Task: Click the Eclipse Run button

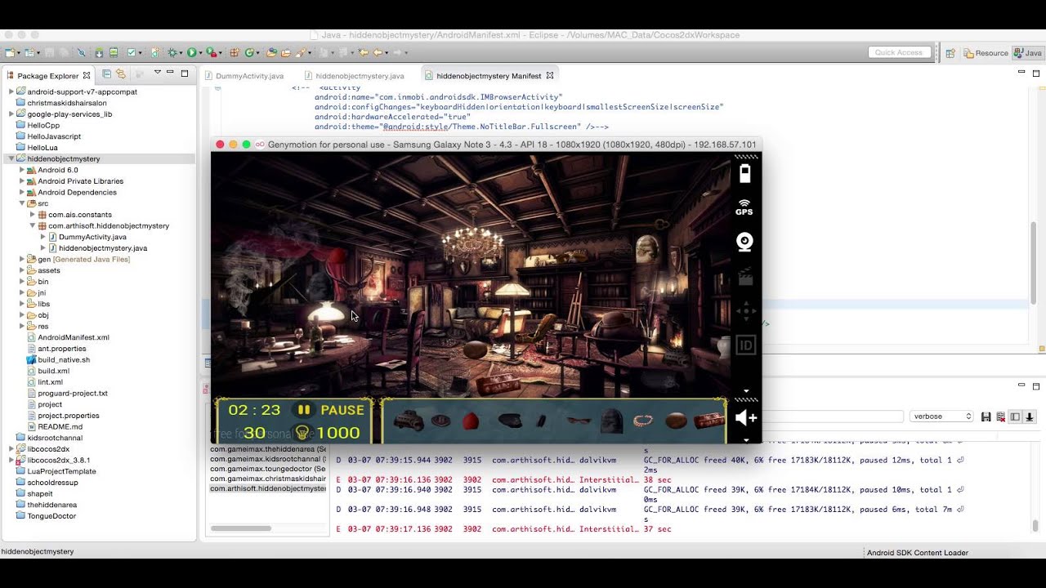Action: 191,52
